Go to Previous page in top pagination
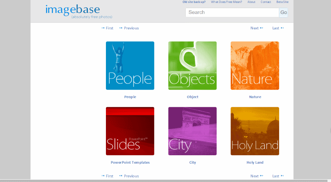Image resolution: width=331 pixels, height=182 pixels. coord(129,28)
